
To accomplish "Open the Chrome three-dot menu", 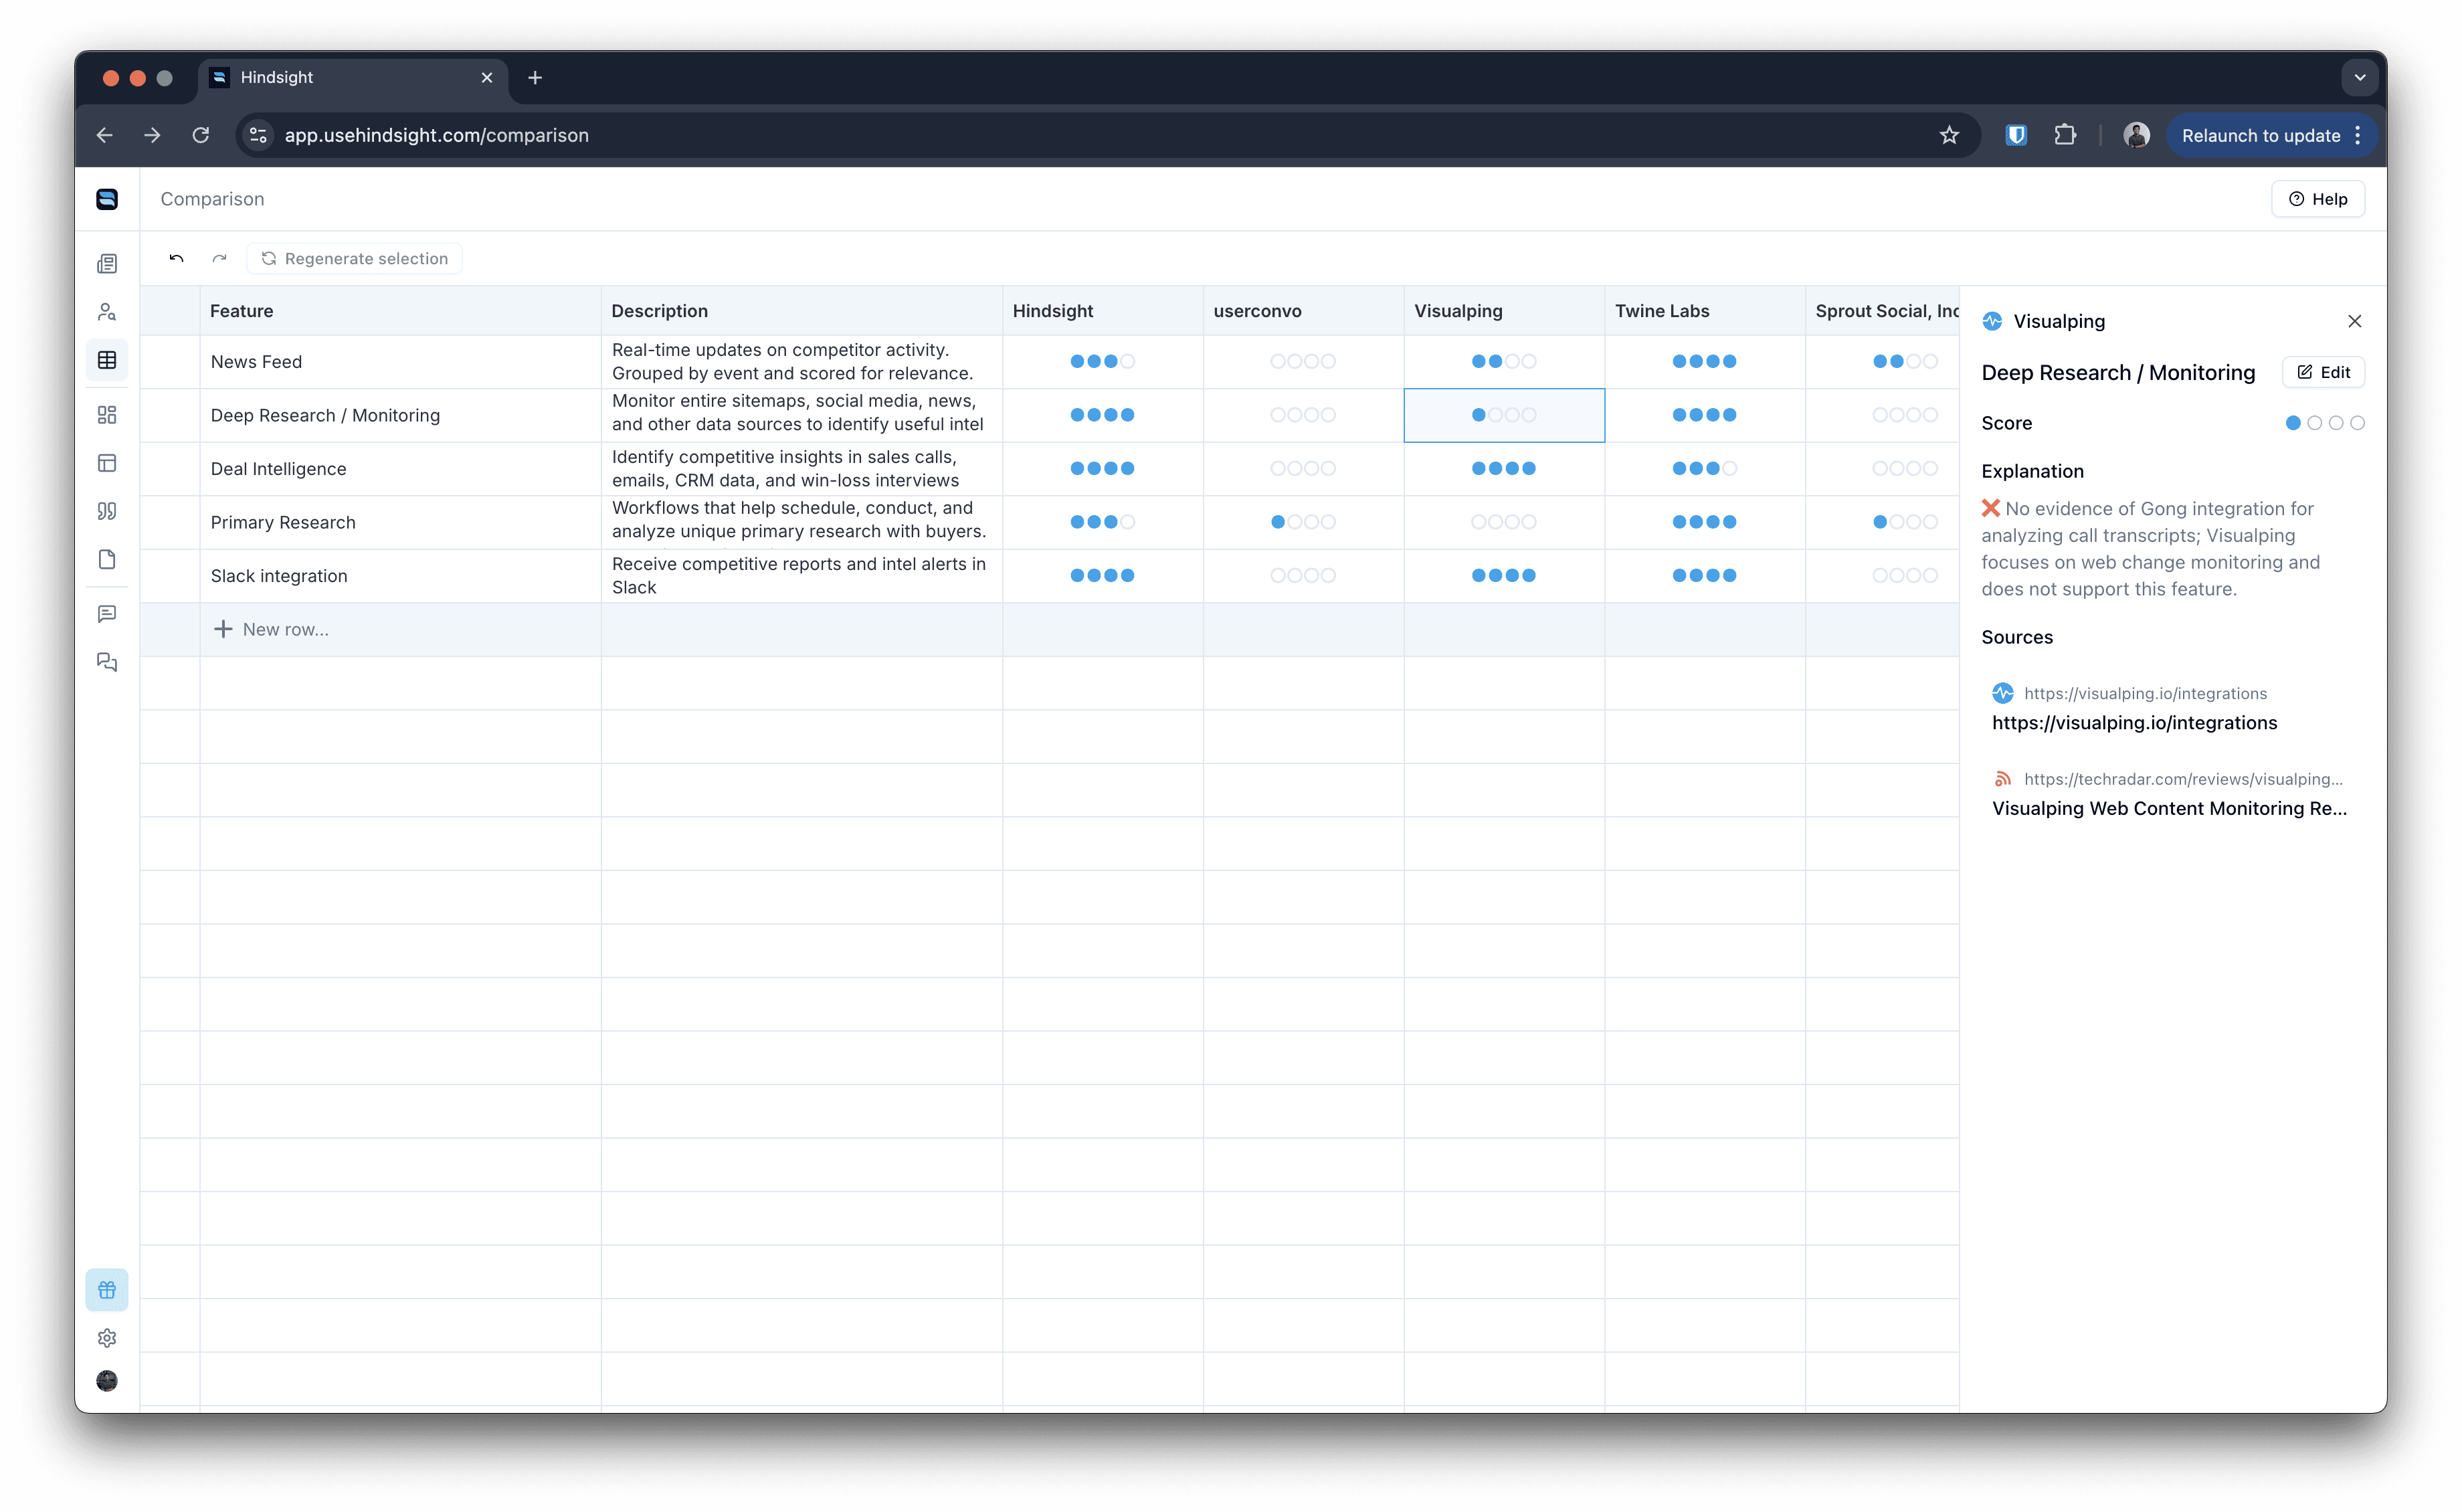I will point(2358,135).
